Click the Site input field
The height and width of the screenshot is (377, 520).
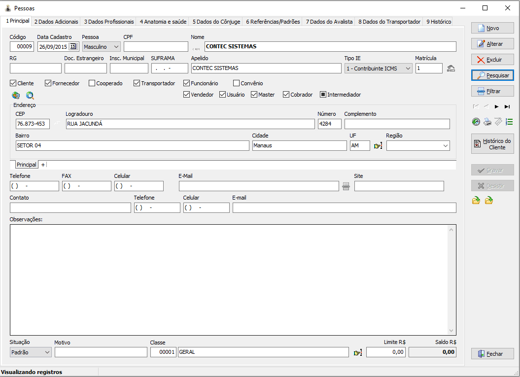[x=399, y=186]
